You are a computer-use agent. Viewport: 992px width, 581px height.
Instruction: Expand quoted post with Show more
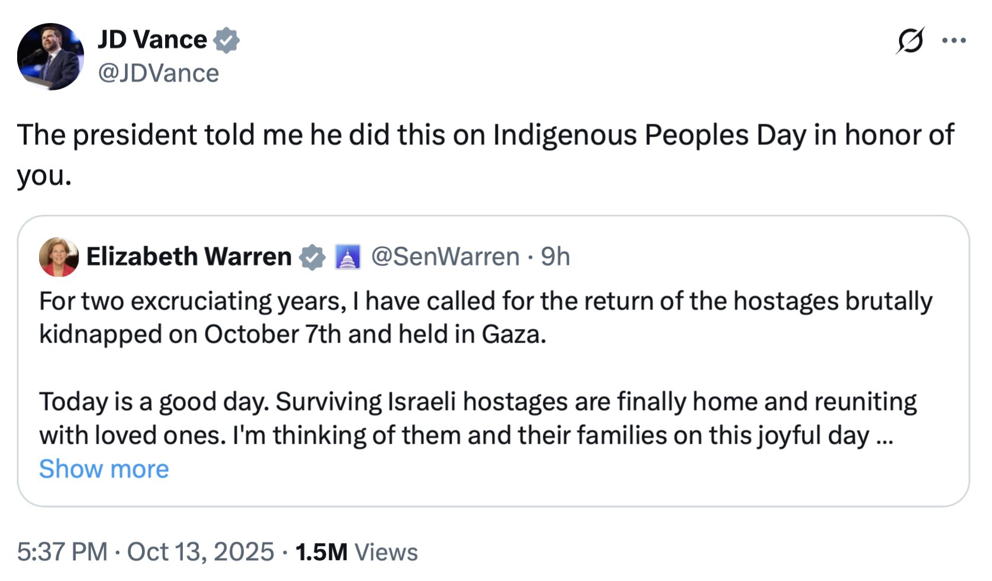(x=104, y=469)
